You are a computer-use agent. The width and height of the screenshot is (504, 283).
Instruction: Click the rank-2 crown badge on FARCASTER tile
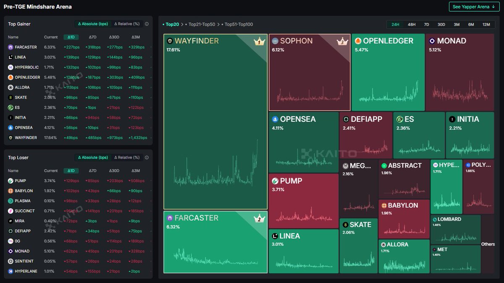coord(260,218)
